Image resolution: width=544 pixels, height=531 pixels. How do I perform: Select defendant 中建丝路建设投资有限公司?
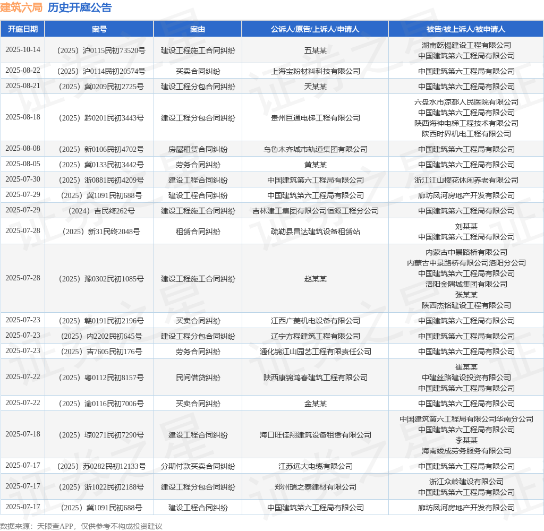pos(466,378)
